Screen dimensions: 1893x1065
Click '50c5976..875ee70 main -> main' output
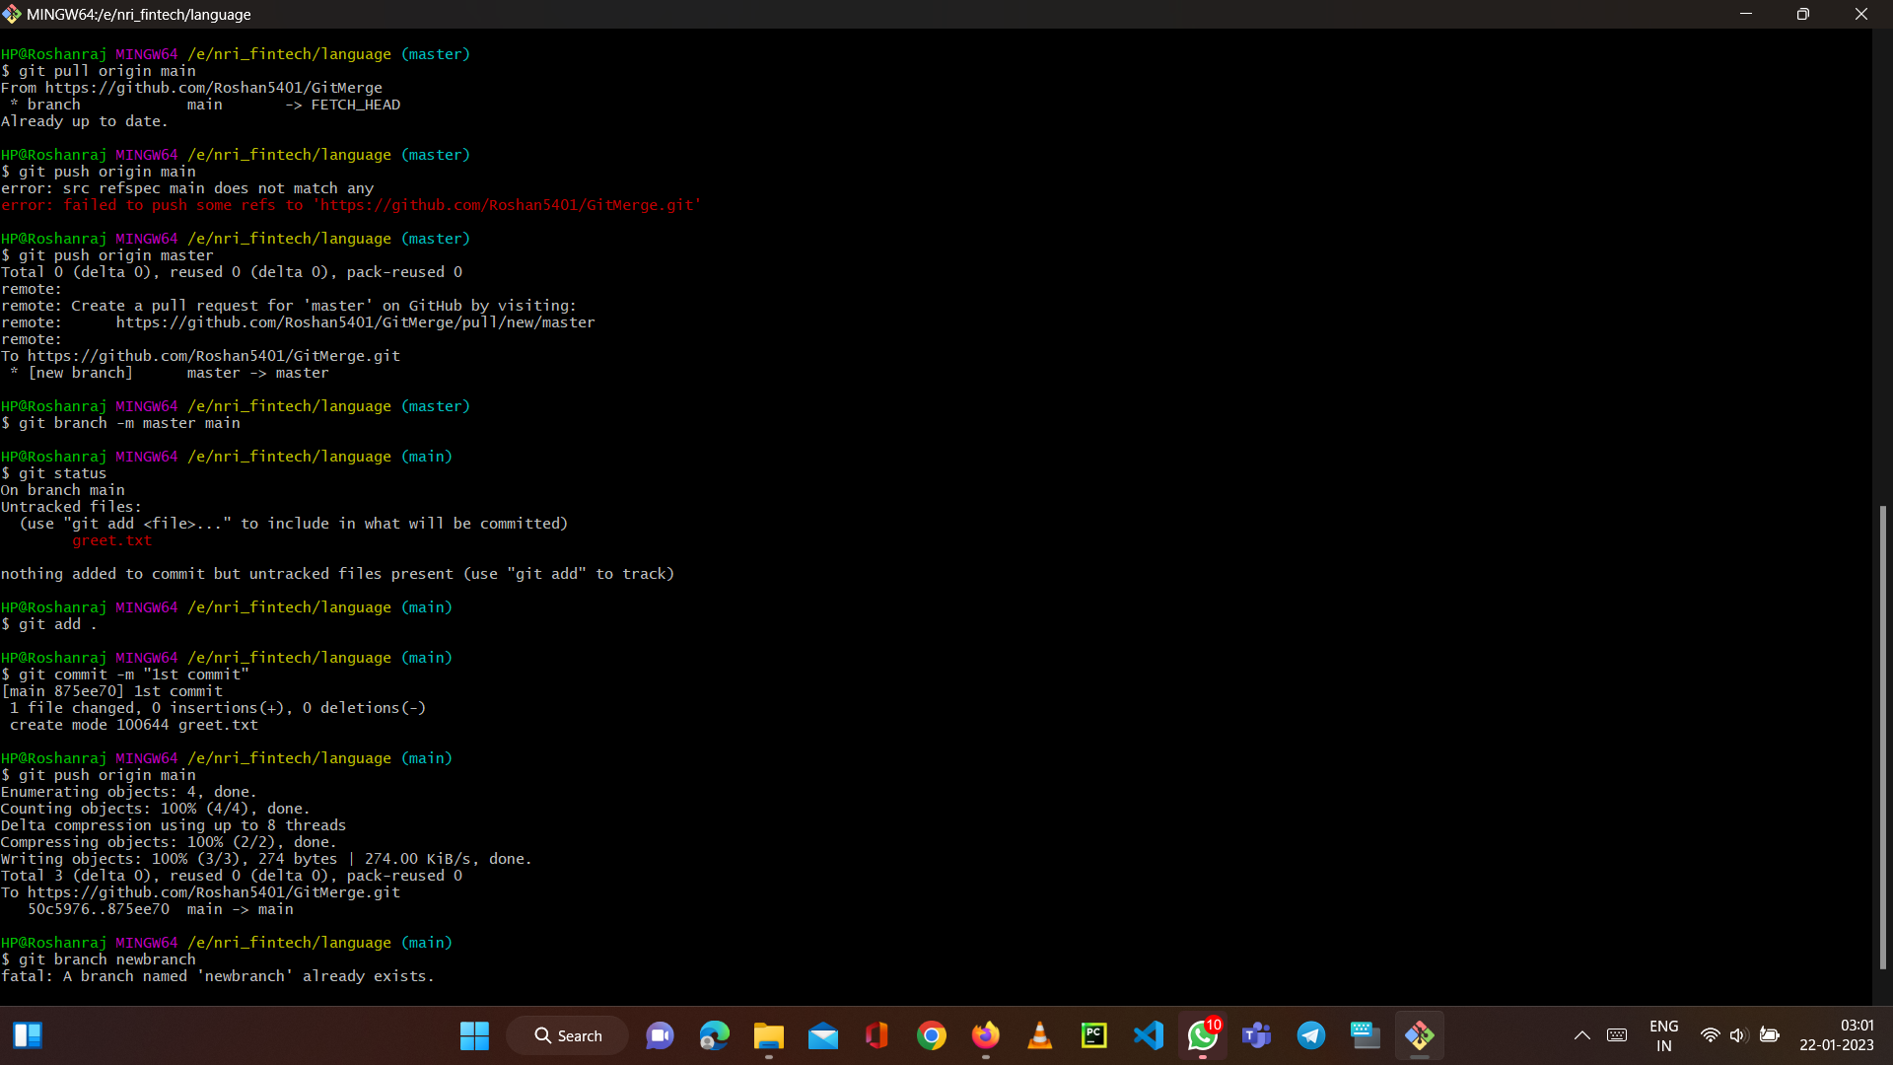point(161,909)
